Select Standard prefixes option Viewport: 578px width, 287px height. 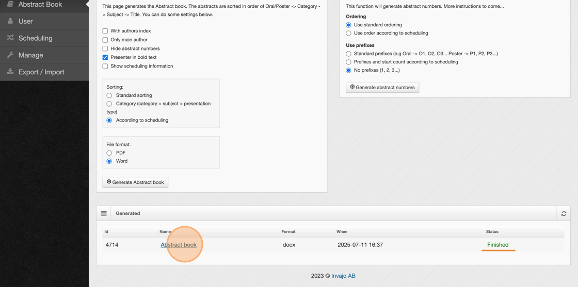click(349, 54)
